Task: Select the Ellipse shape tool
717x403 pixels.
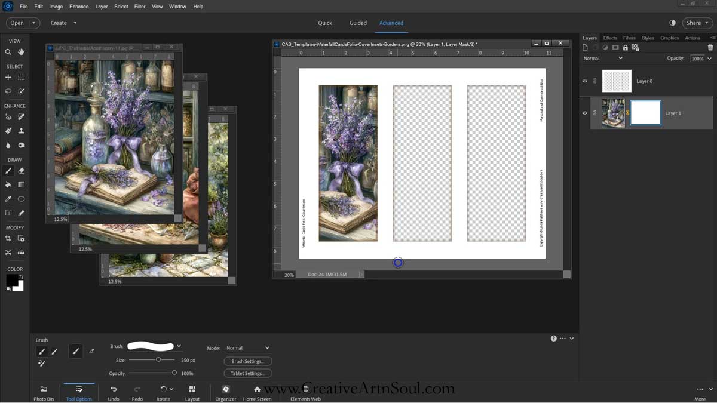Action: pyautogui.click(x=22, y=199)
